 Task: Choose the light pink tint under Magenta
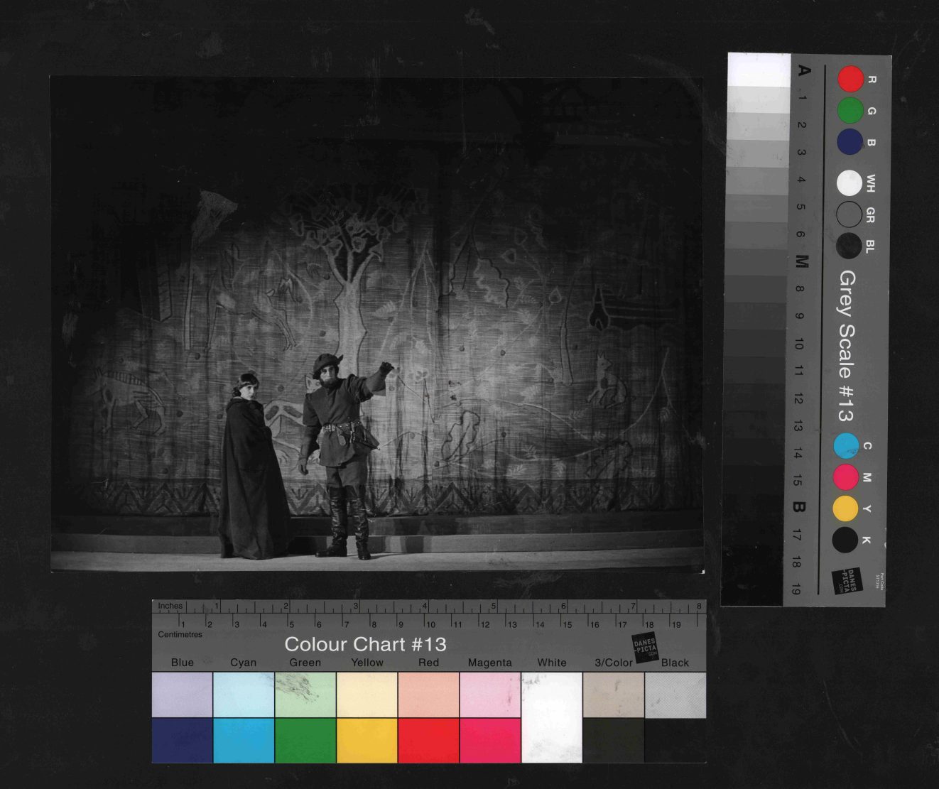coord(489,695)
